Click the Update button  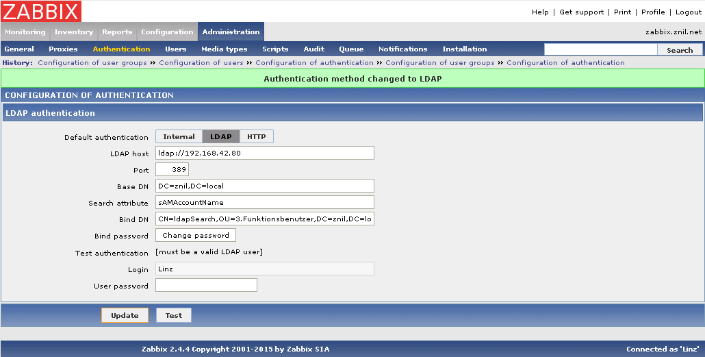pyautogui.click(x=125, y=316)
